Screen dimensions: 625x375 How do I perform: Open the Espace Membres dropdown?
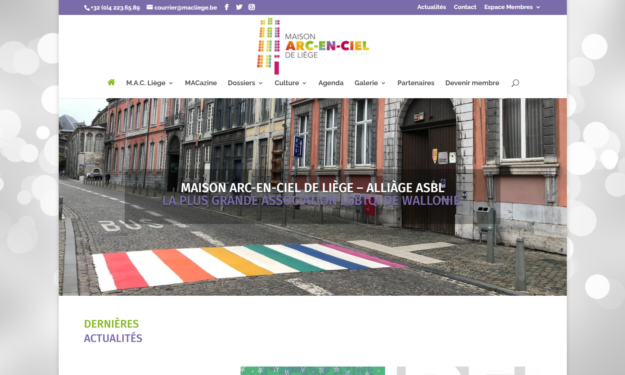point(512,7)
